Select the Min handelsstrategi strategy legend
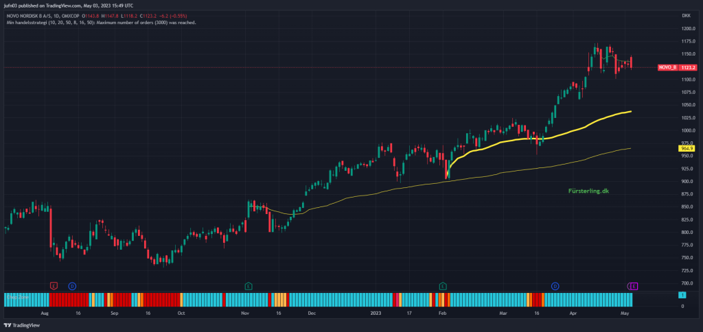The image size is (703, 332). (100, 22)
